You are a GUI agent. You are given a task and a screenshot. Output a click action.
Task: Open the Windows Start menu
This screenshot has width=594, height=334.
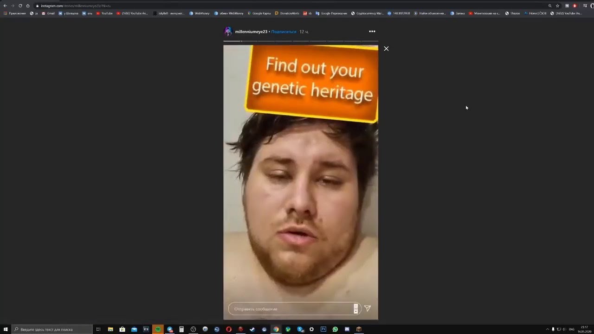point(6,329)
